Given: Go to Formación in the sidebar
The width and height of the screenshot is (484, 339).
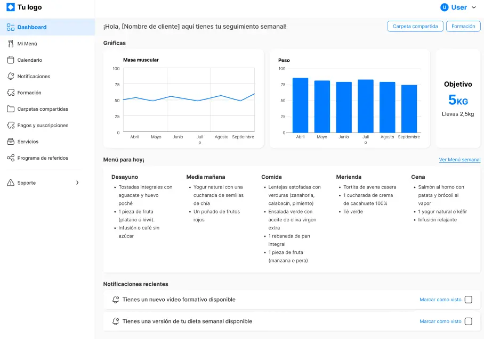Looking at the screenshot, I should click(x=29, y=93).
